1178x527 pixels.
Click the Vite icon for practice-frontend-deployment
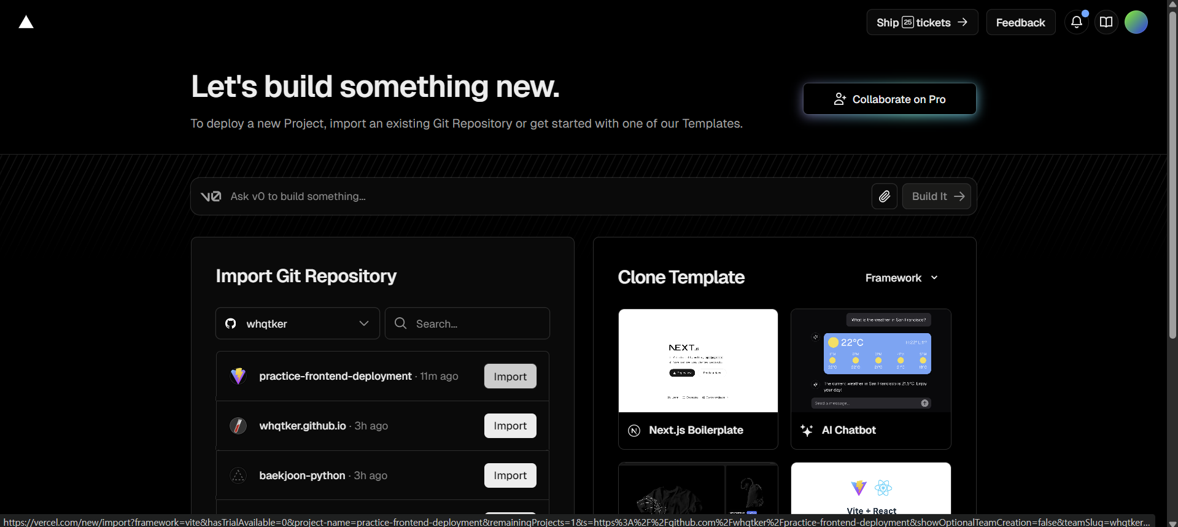point(238,376)
